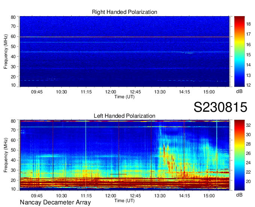Click 09:45 tick under the left-handed plot

[37, 196]
